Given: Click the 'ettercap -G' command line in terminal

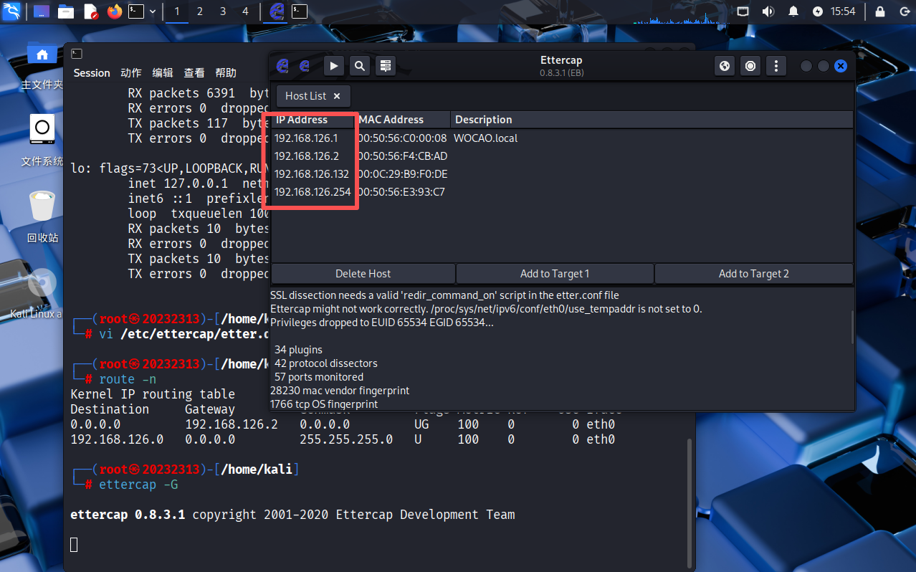Looking at the screenshot, I should point(138,485).
